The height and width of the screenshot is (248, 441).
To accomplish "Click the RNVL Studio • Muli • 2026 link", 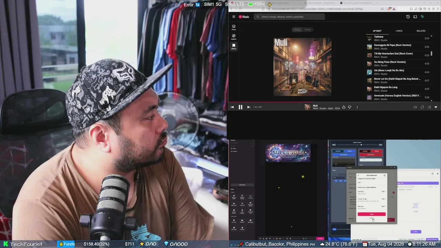I will pos(326,108).
